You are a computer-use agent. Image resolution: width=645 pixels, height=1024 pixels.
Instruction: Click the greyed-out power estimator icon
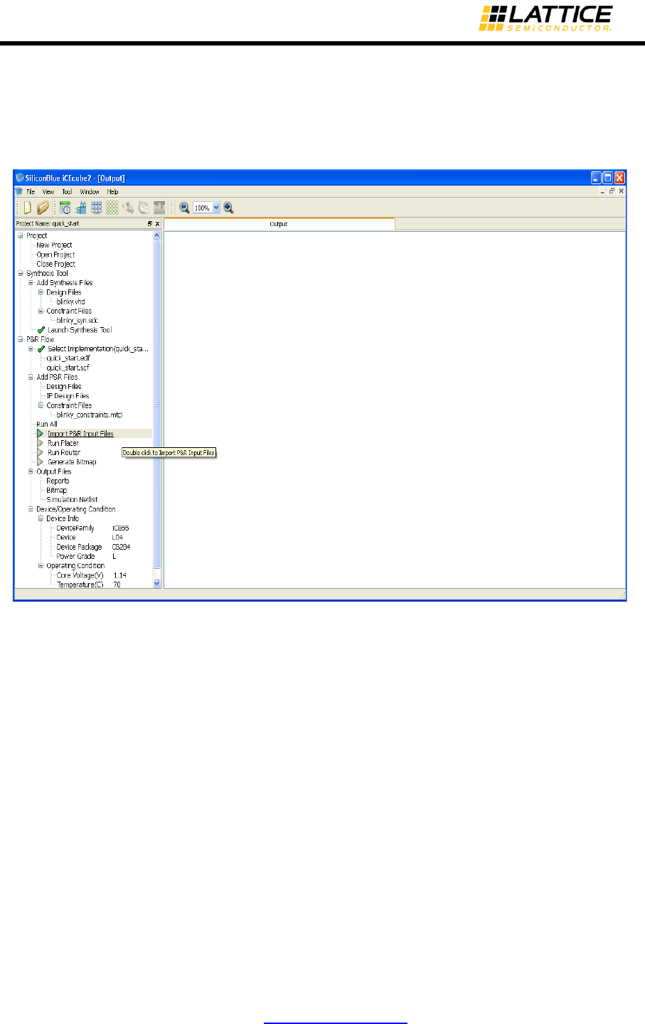(x=159, y=208)
